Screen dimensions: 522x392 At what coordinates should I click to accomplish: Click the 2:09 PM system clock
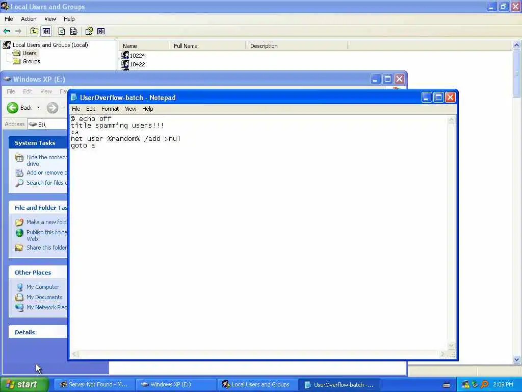coord(503,385)
